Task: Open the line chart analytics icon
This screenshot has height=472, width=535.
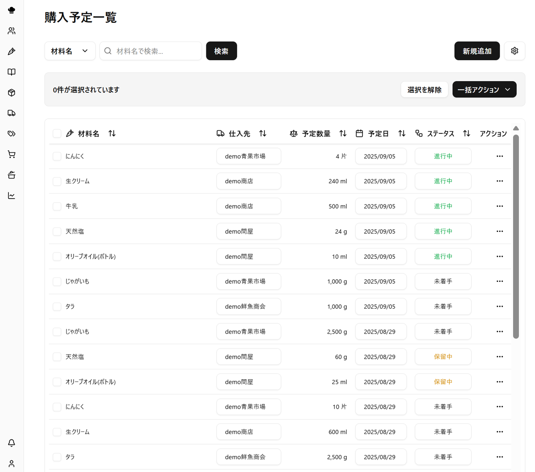Action: [12, 195]
